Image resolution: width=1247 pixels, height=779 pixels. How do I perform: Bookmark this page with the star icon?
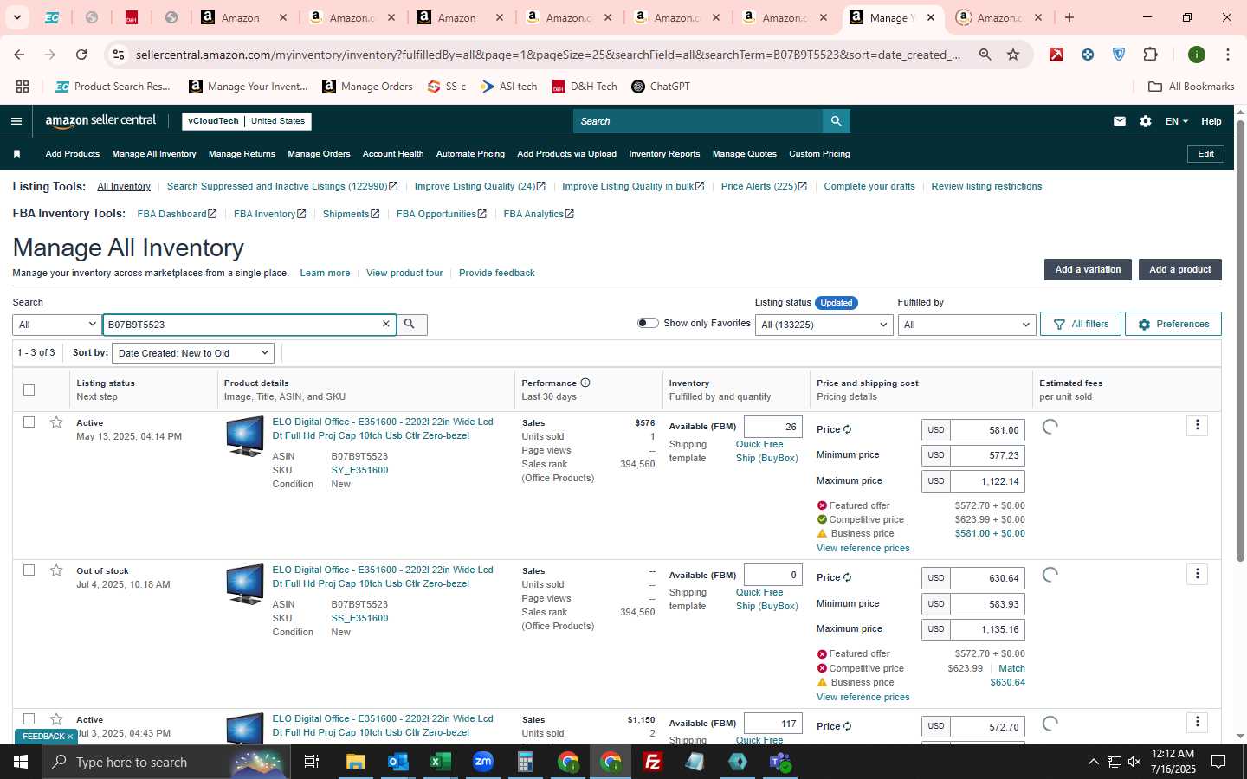click(x=1013, y=55)
